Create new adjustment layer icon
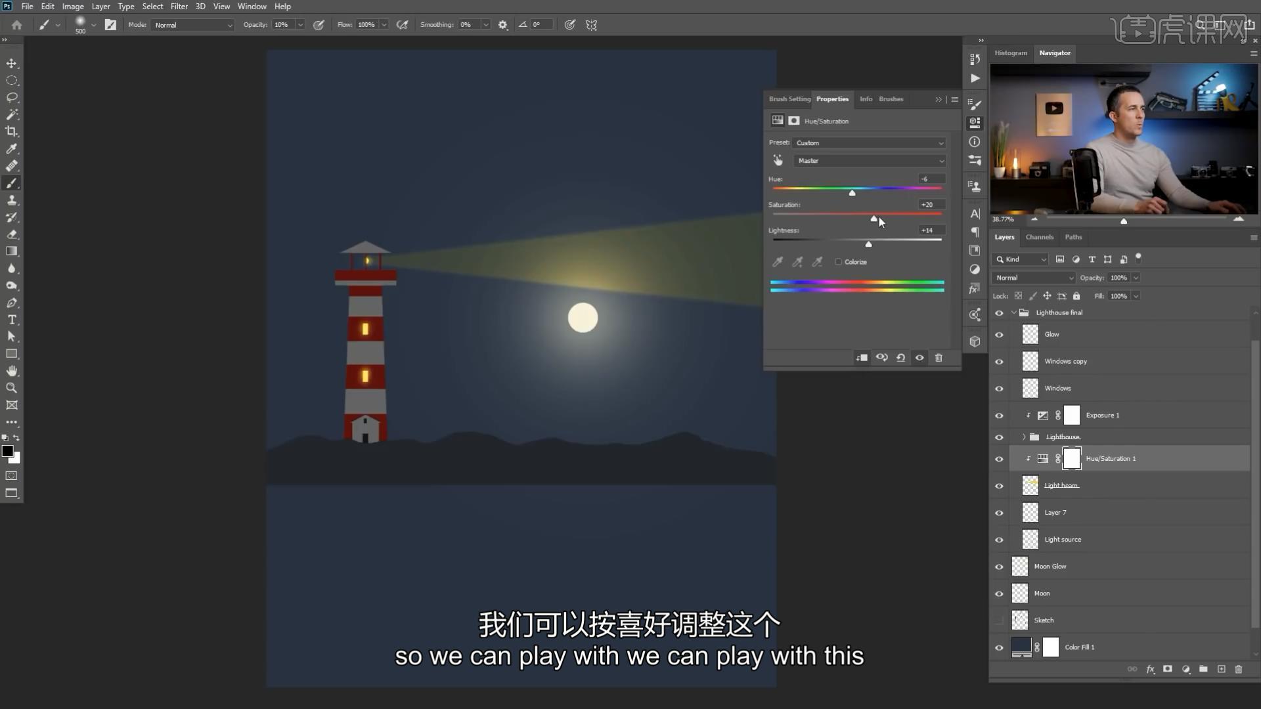1261x709 pixels. [x=1186, y=669]
